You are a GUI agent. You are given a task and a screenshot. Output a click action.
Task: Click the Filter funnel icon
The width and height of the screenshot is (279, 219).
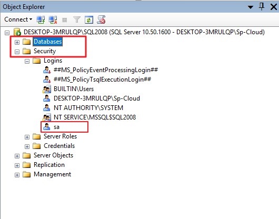tap(77, 19)
